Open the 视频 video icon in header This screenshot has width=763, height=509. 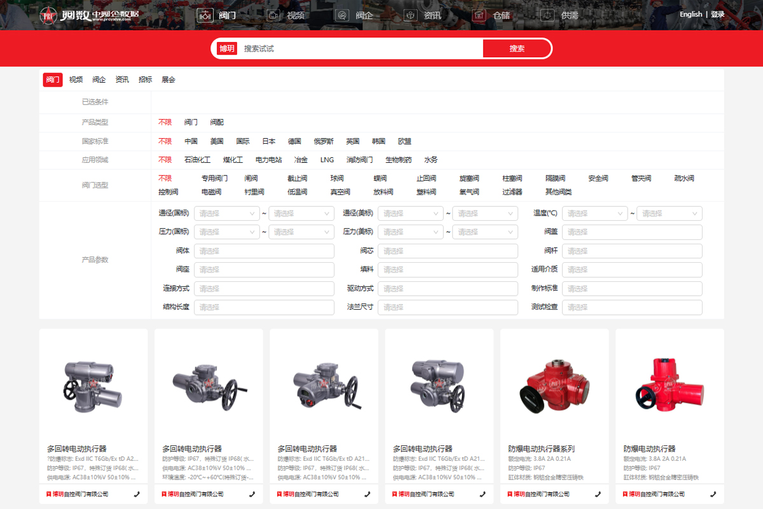point(273,15)
